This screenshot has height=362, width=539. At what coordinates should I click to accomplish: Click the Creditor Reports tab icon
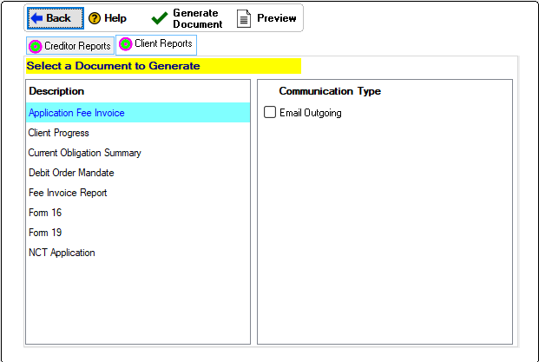(x=35, y=46)
